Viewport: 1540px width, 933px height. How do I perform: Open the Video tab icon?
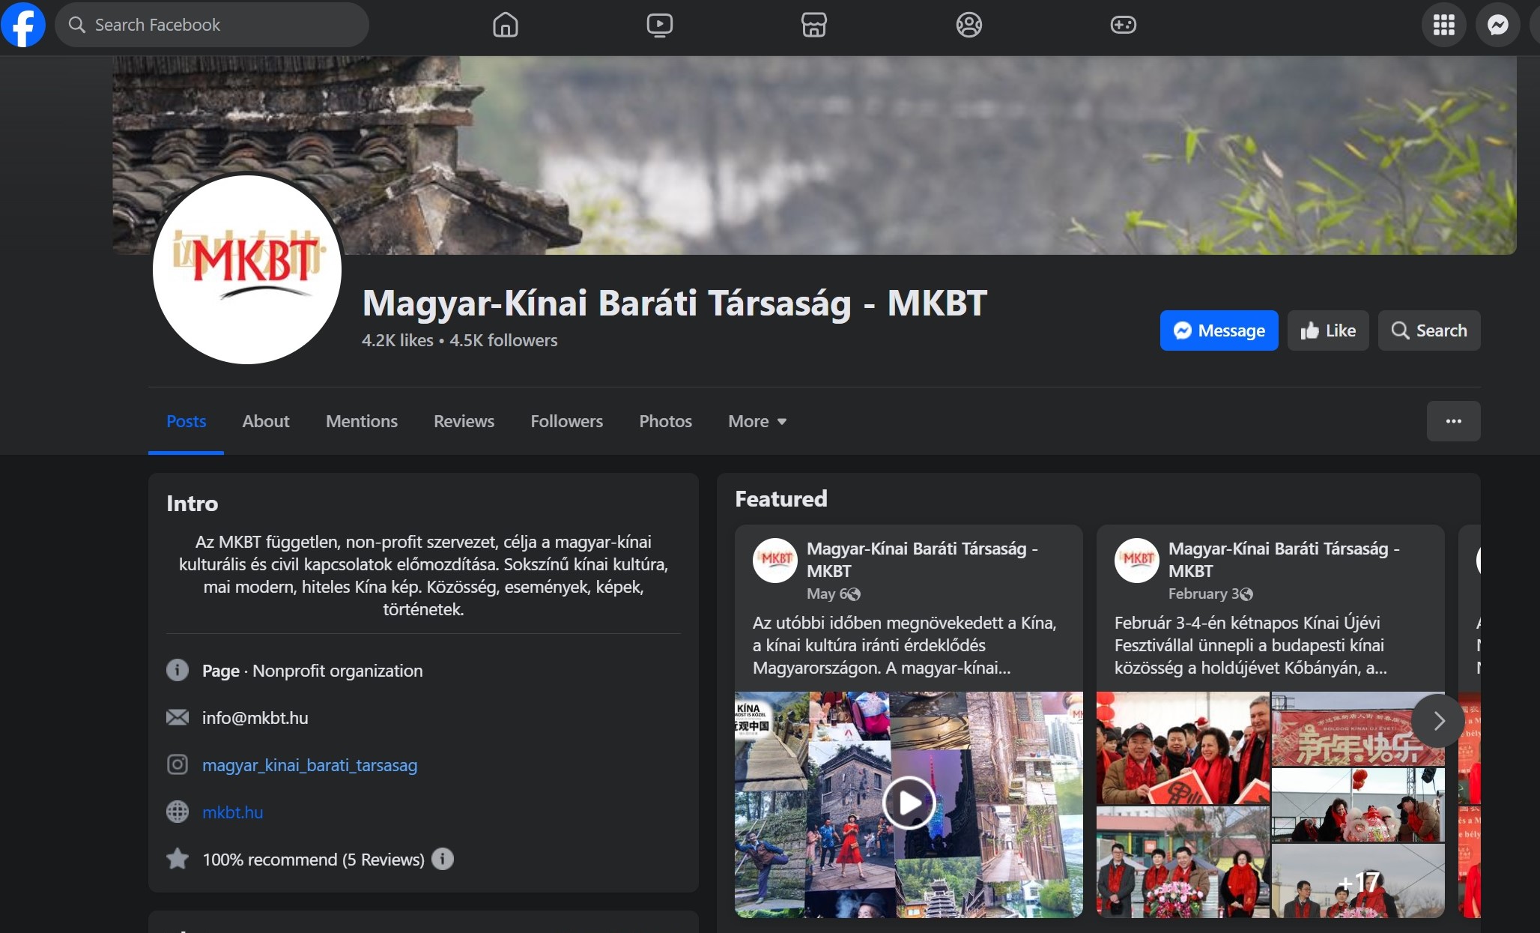pyautogui.click(x=660, y=25)
